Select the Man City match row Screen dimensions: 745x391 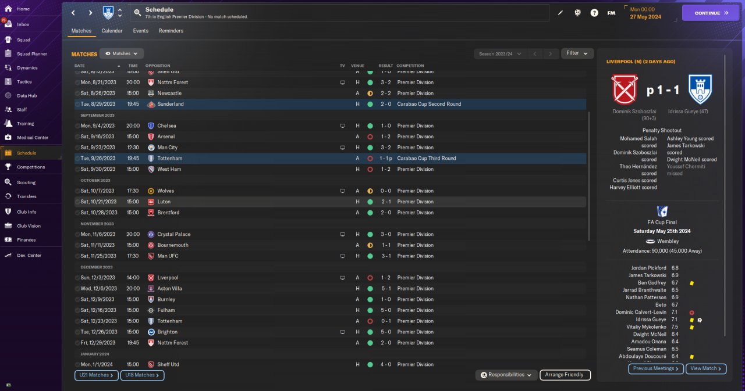(x=330, y=148)
